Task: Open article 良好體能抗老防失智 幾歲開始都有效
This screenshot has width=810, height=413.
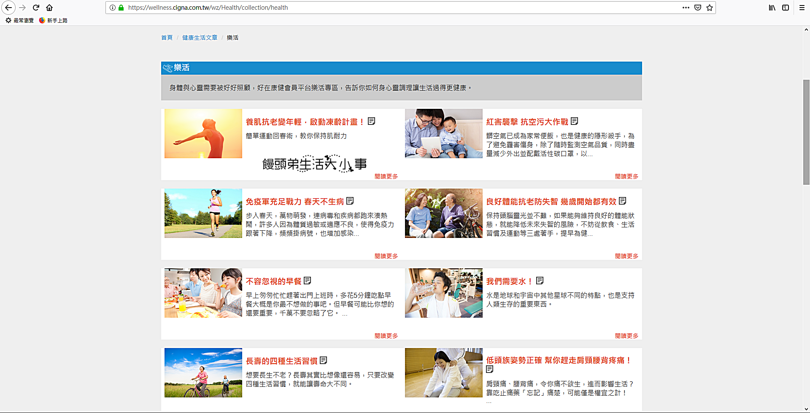Action: click(551, 202)
